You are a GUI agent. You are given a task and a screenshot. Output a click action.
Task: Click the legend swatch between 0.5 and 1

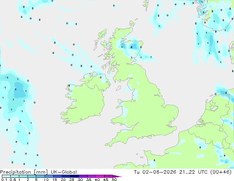coord(15,176)
